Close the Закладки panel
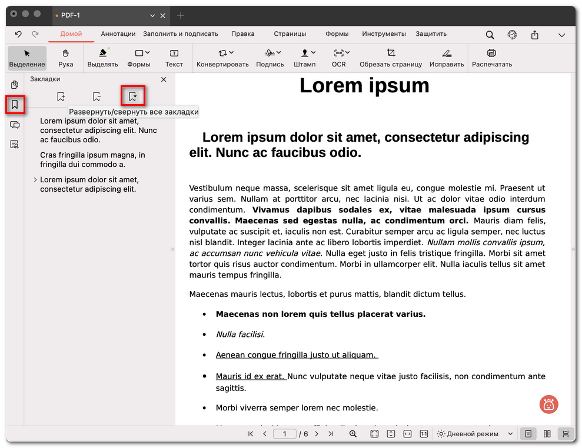Image resolution: width=582 pixels, height=448 pixels. pos(163,79)
